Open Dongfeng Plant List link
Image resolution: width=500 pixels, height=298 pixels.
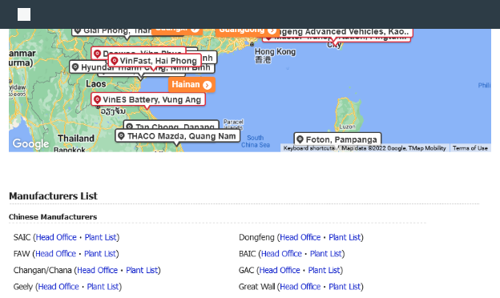345,237
